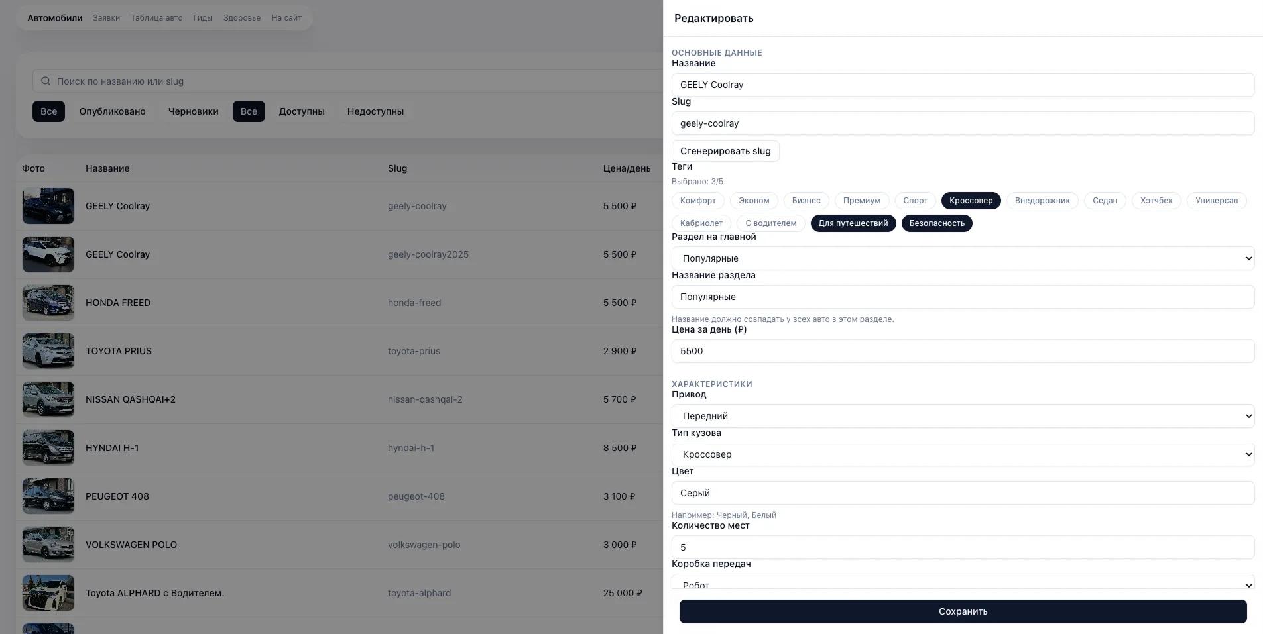Click the Цена за день input field
Viewport: 1263px width, 634px height.
(963, 351)
